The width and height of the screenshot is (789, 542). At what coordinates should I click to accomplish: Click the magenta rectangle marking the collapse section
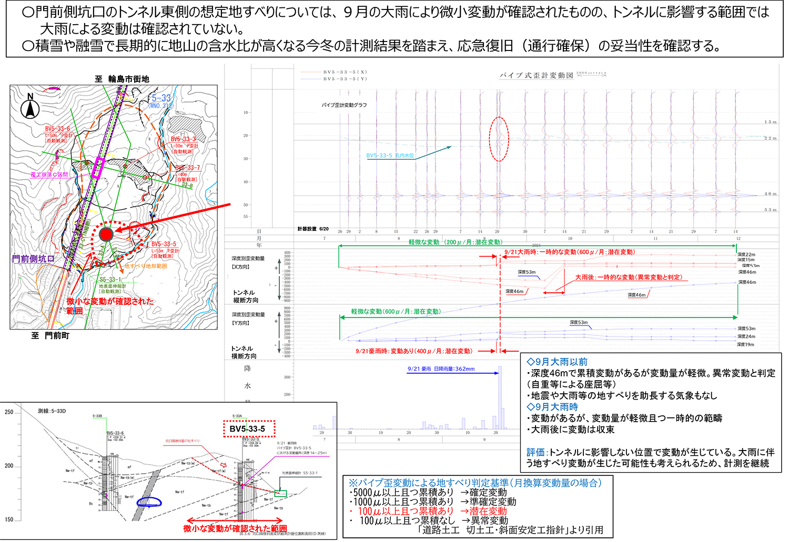point(98,168)
